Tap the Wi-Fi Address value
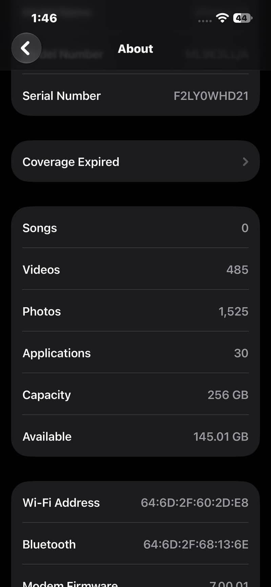 tap(195, 503)
